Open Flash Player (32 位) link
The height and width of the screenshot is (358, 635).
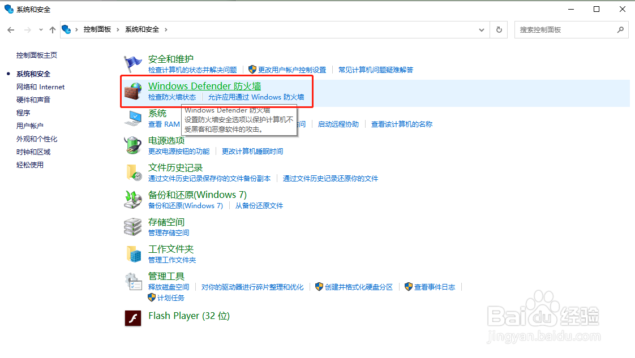point(188,316)
